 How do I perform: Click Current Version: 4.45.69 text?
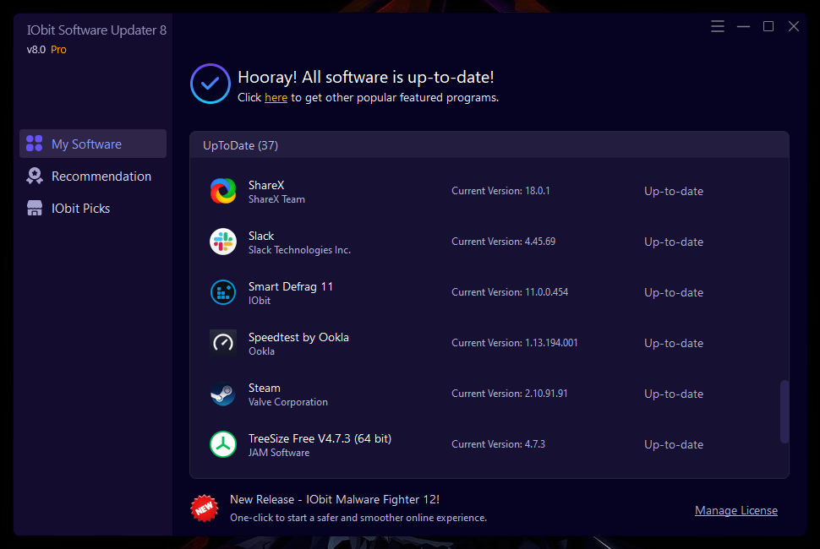tap(504, 242)
